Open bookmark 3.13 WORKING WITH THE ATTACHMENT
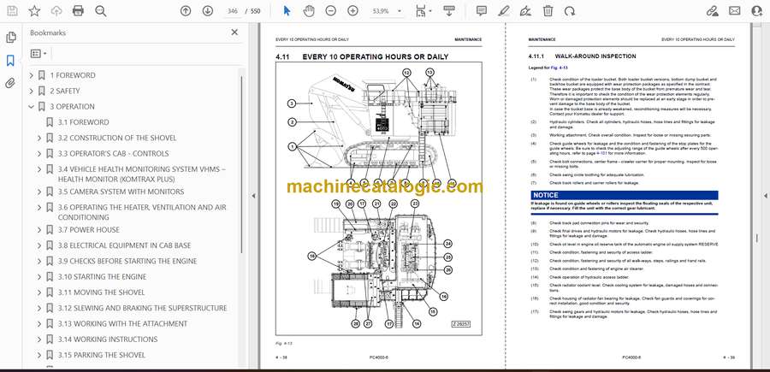The height and width of the screenshot is (372, 770). pyautogui.click(x=122, y=324)
